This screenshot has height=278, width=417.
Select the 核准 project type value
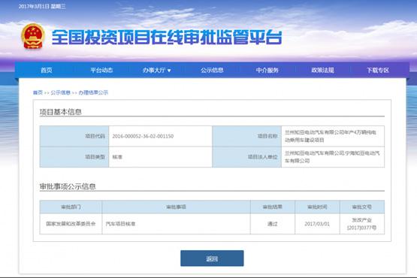click(x=117, y=157)
